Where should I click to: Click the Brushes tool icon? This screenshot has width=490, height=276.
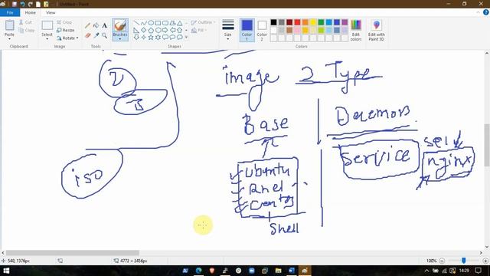click(x=120, y=25)
